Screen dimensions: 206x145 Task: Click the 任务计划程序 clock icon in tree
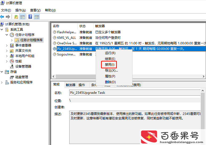tap(12, 35)
